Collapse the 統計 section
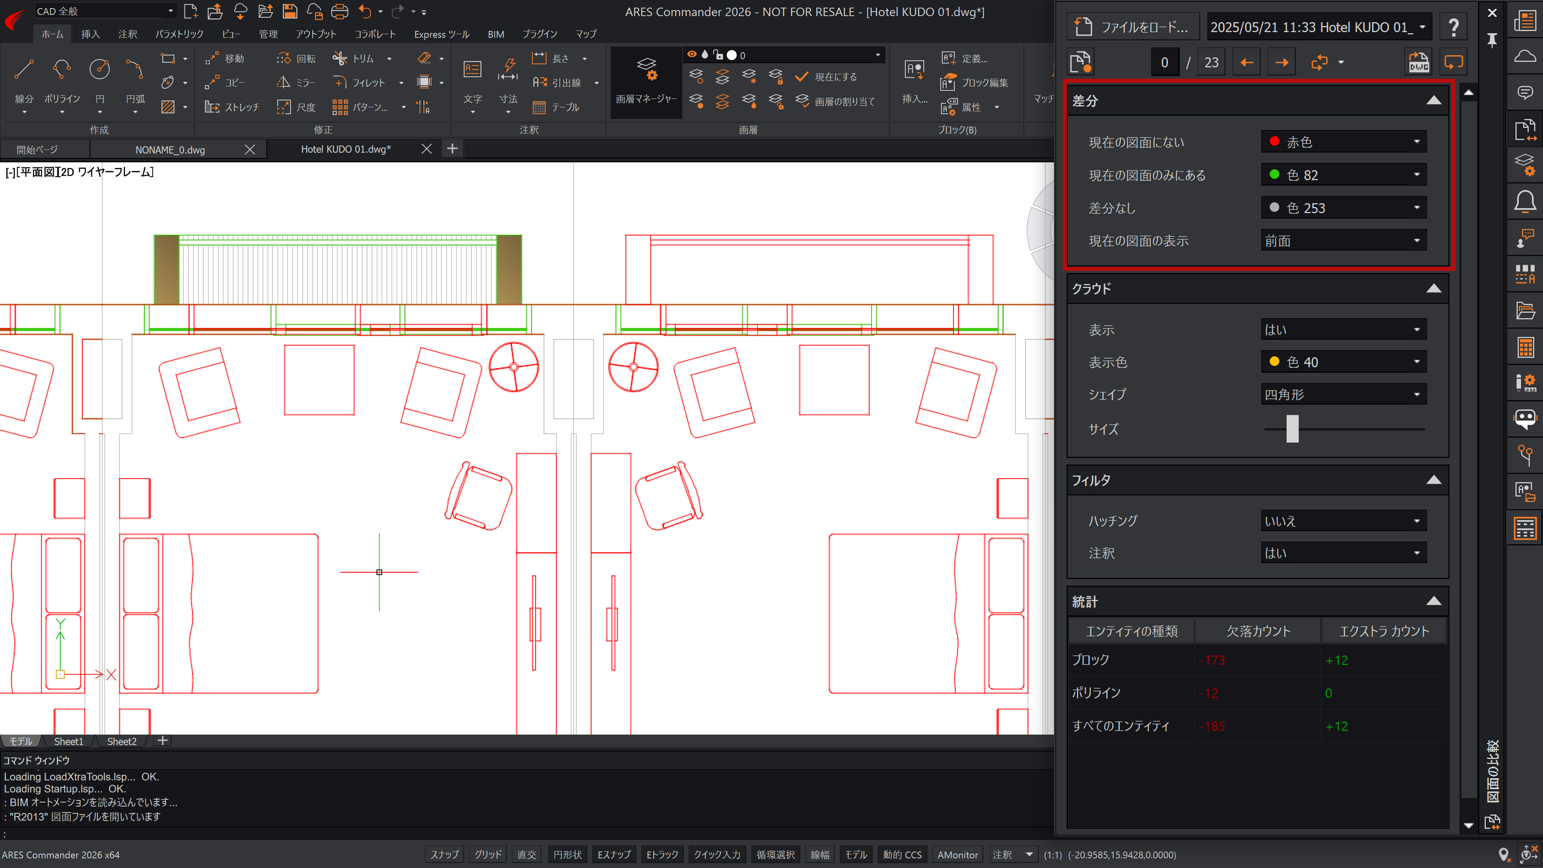Viewport: 1543px width, 868px height. (x=1433, y=602)
